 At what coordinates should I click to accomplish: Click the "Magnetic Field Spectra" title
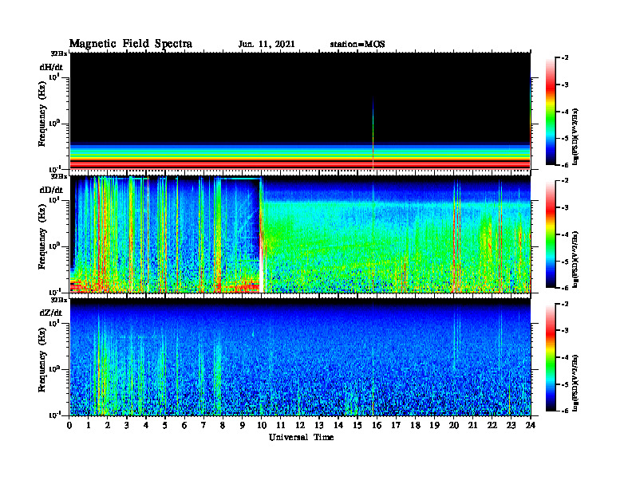[131, 44]
